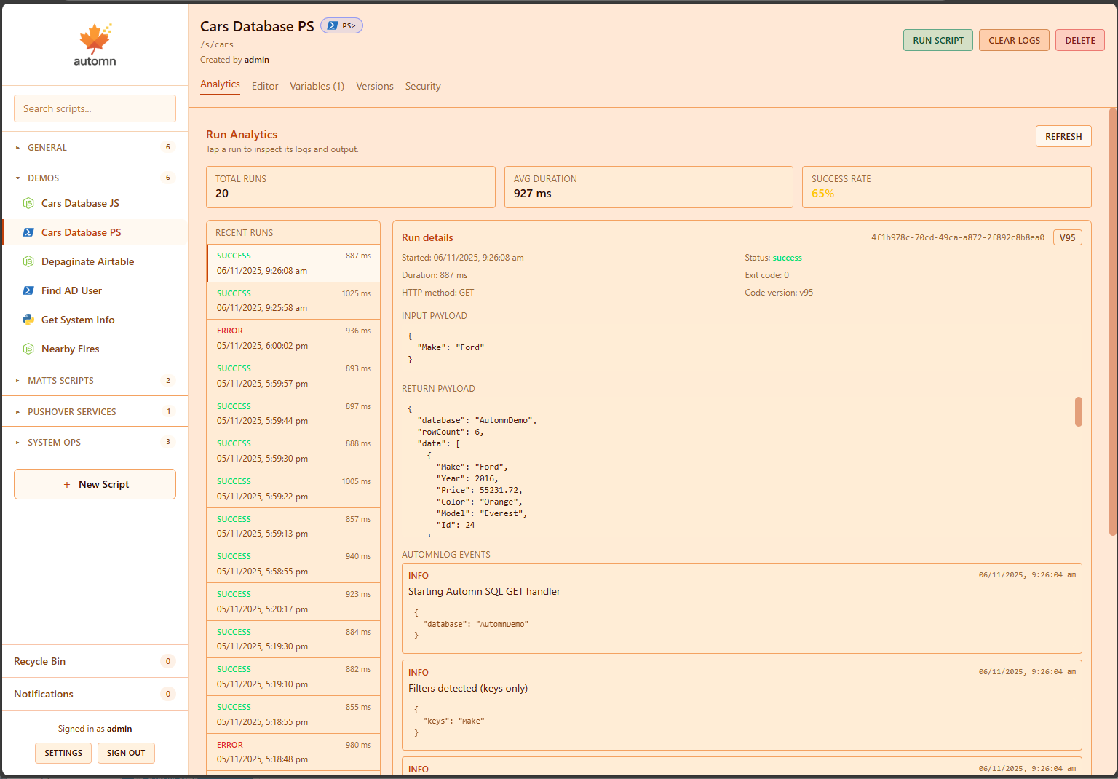
Task: Select the run at 5:59:30 pm
Action: click(x=293, y=451)
